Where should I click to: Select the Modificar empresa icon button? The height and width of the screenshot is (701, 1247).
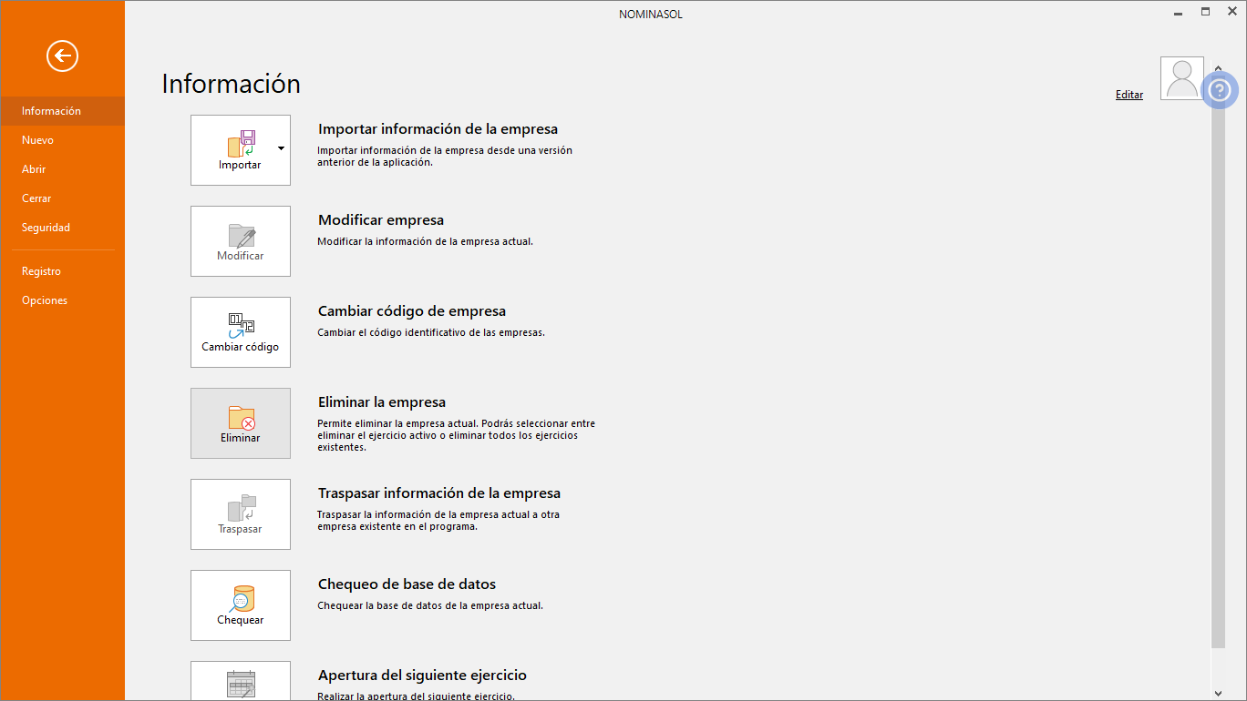coord(241,241)
